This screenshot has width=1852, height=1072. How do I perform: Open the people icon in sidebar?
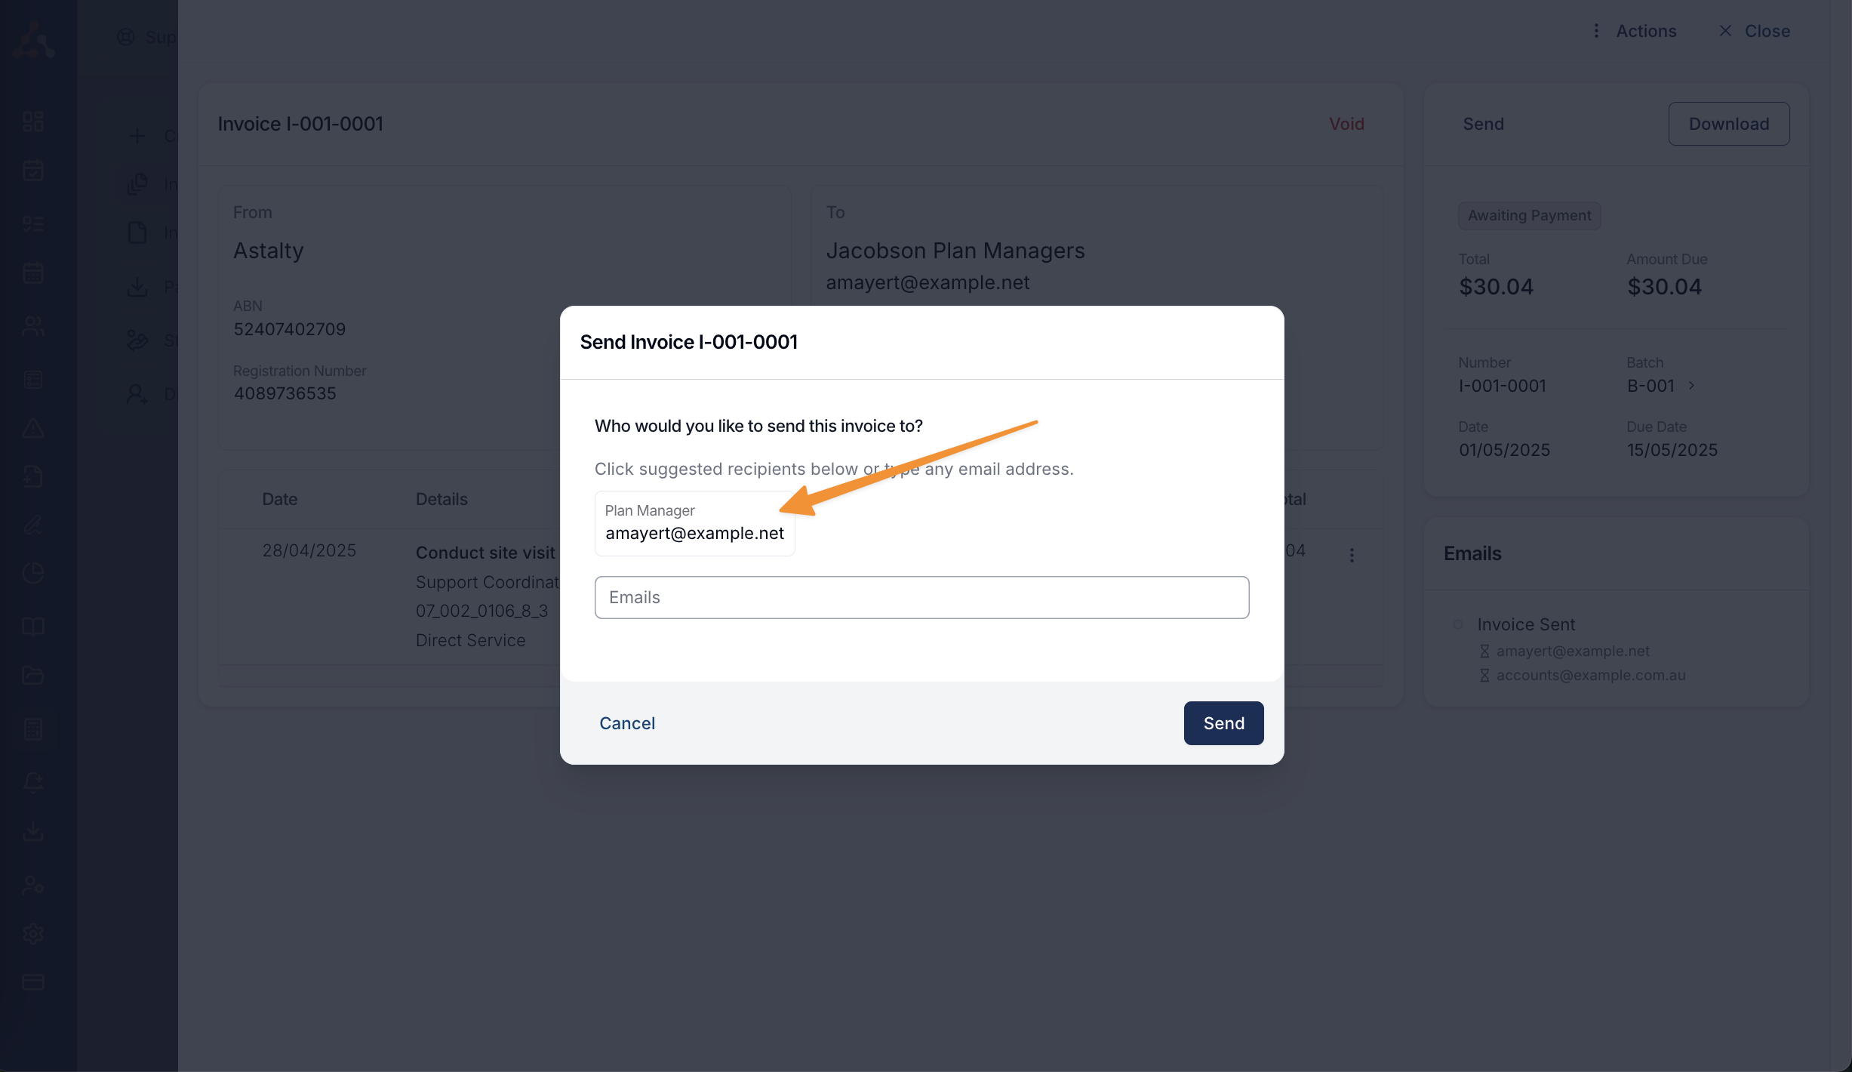[33, 326]
